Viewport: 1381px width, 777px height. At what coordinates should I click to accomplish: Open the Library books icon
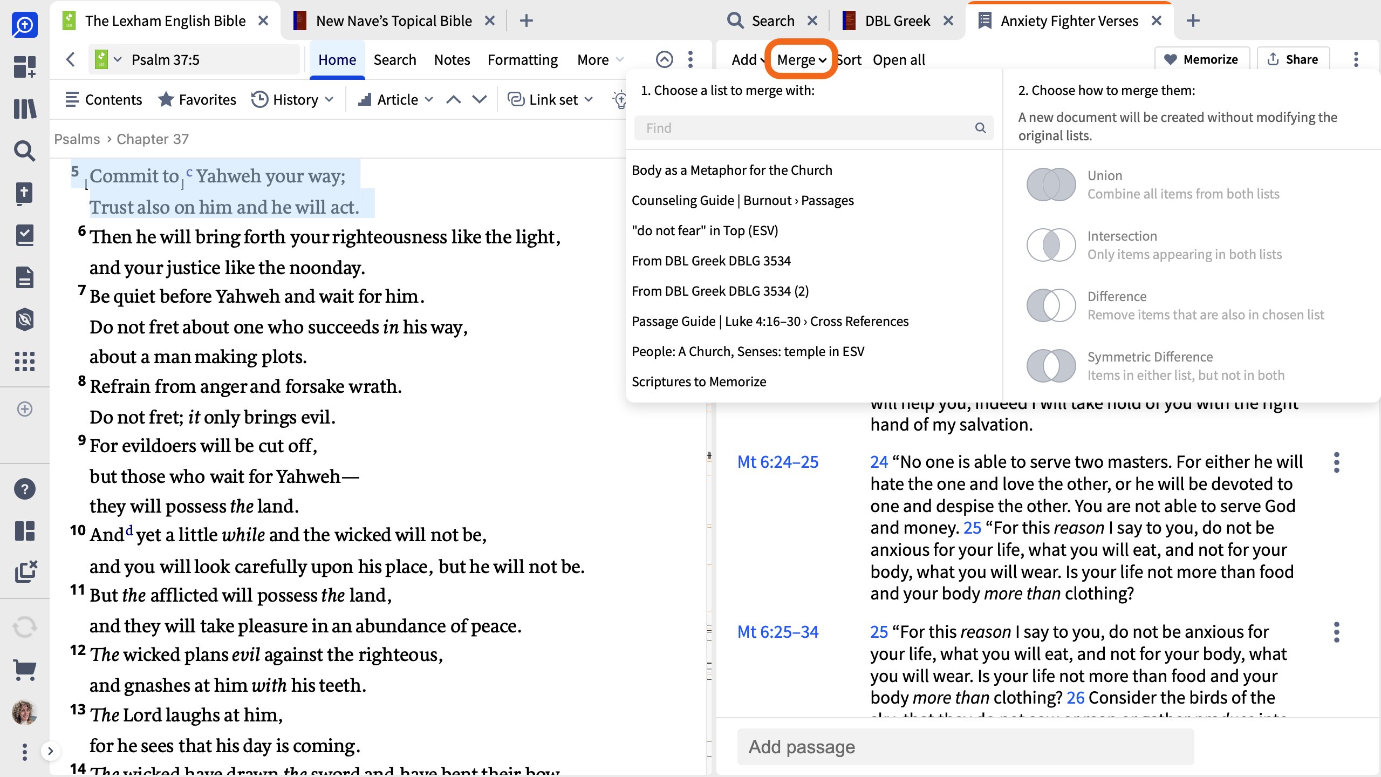tap(25, 109)
